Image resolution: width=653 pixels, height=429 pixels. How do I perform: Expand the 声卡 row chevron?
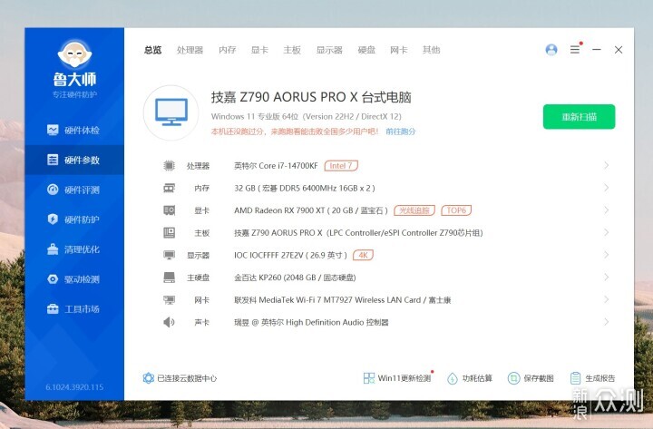pos(607,322)
